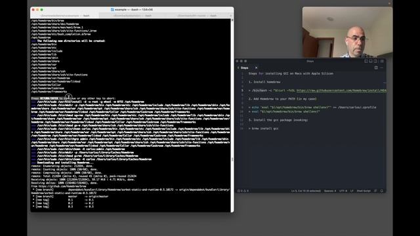Viewport: 420px width, 236px height.
Task: Open customize layout icon in editor title bar
Action: point(382,61)
